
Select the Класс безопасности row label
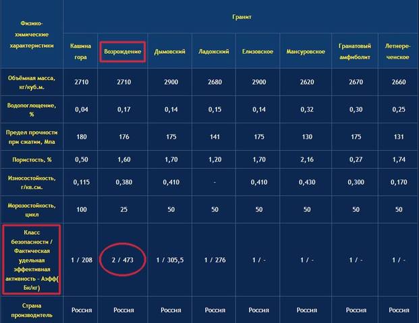click(32, 260)
